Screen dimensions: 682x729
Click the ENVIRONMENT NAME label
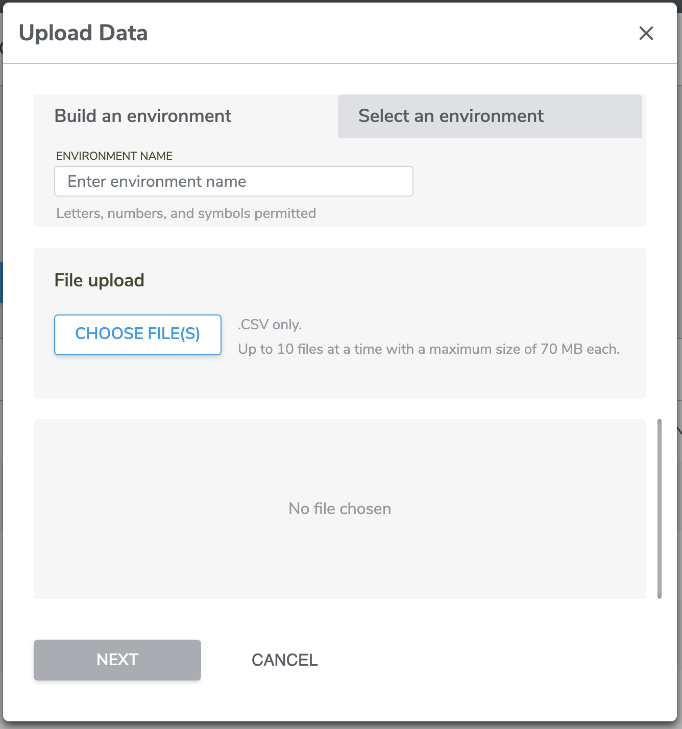pyautogui.click(x=114, y=156)
